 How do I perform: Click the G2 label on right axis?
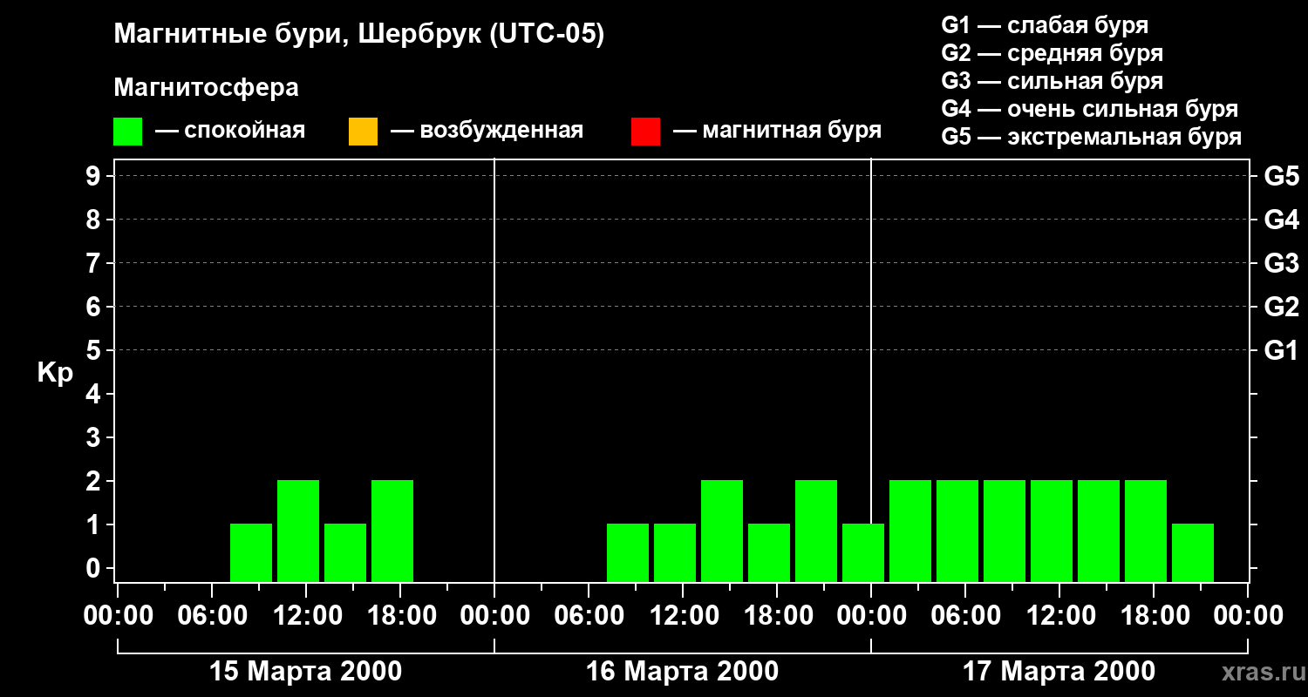coord(1281,307)
